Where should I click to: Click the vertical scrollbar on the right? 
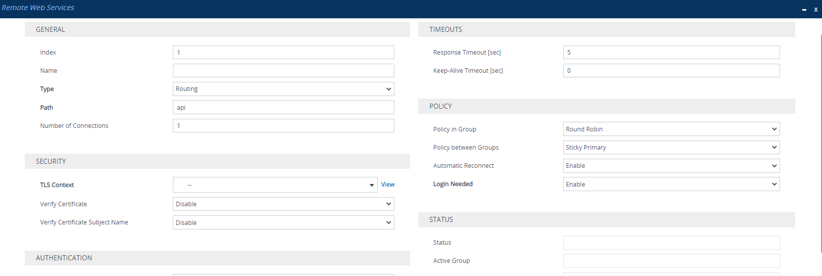pyautogui.click(x=821, y=142)
